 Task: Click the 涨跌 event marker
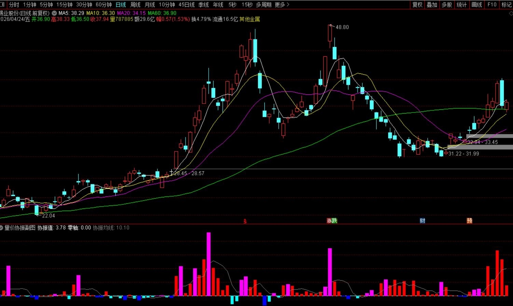332,221
